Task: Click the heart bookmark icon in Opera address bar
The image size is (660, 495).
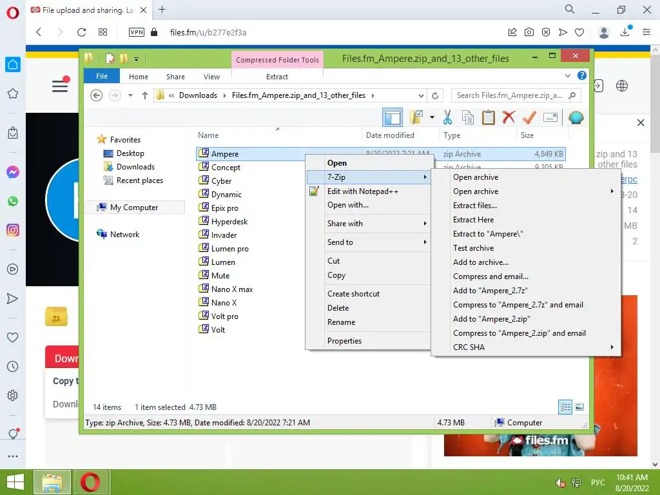Action: click(x=579, y=32)
